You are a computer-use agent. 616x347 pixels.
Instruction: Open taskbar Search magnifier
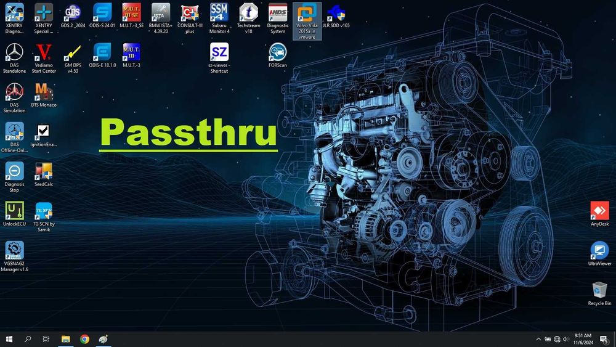[x=28, y=339]
